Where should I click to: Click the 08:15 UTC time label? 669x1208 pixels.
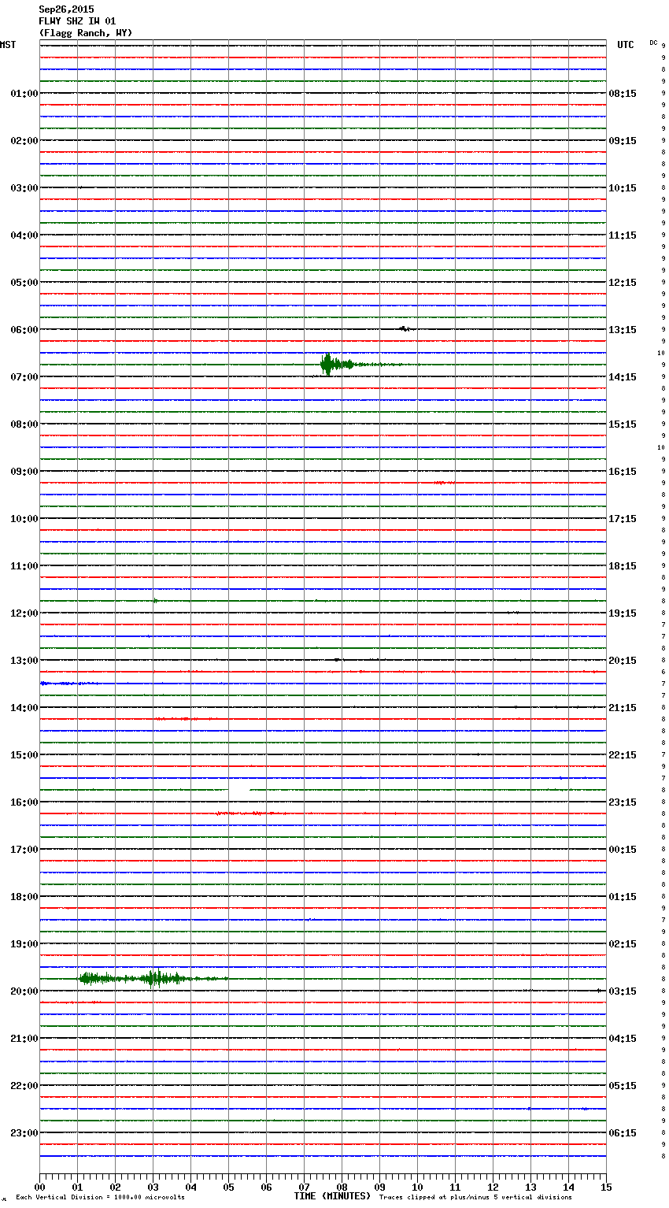coord(623,94)
